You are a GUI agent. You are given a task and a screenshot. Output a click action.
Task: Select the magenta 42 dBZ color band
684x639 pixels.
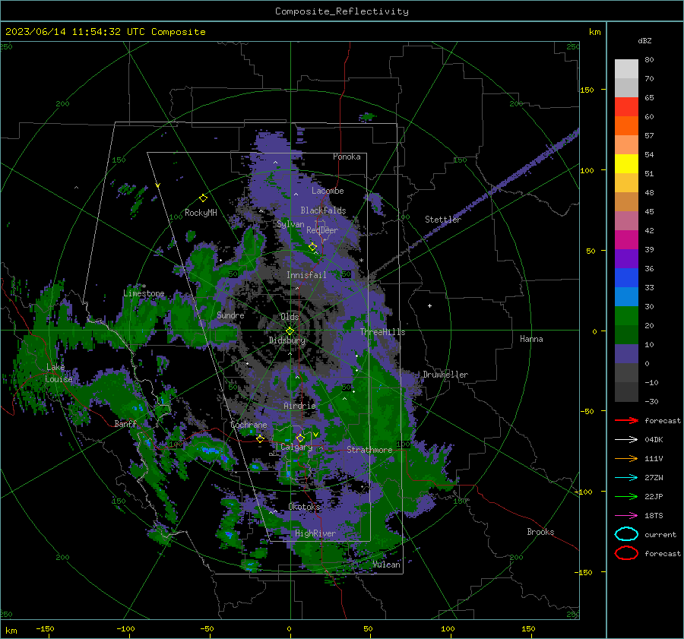pos(626,240)
